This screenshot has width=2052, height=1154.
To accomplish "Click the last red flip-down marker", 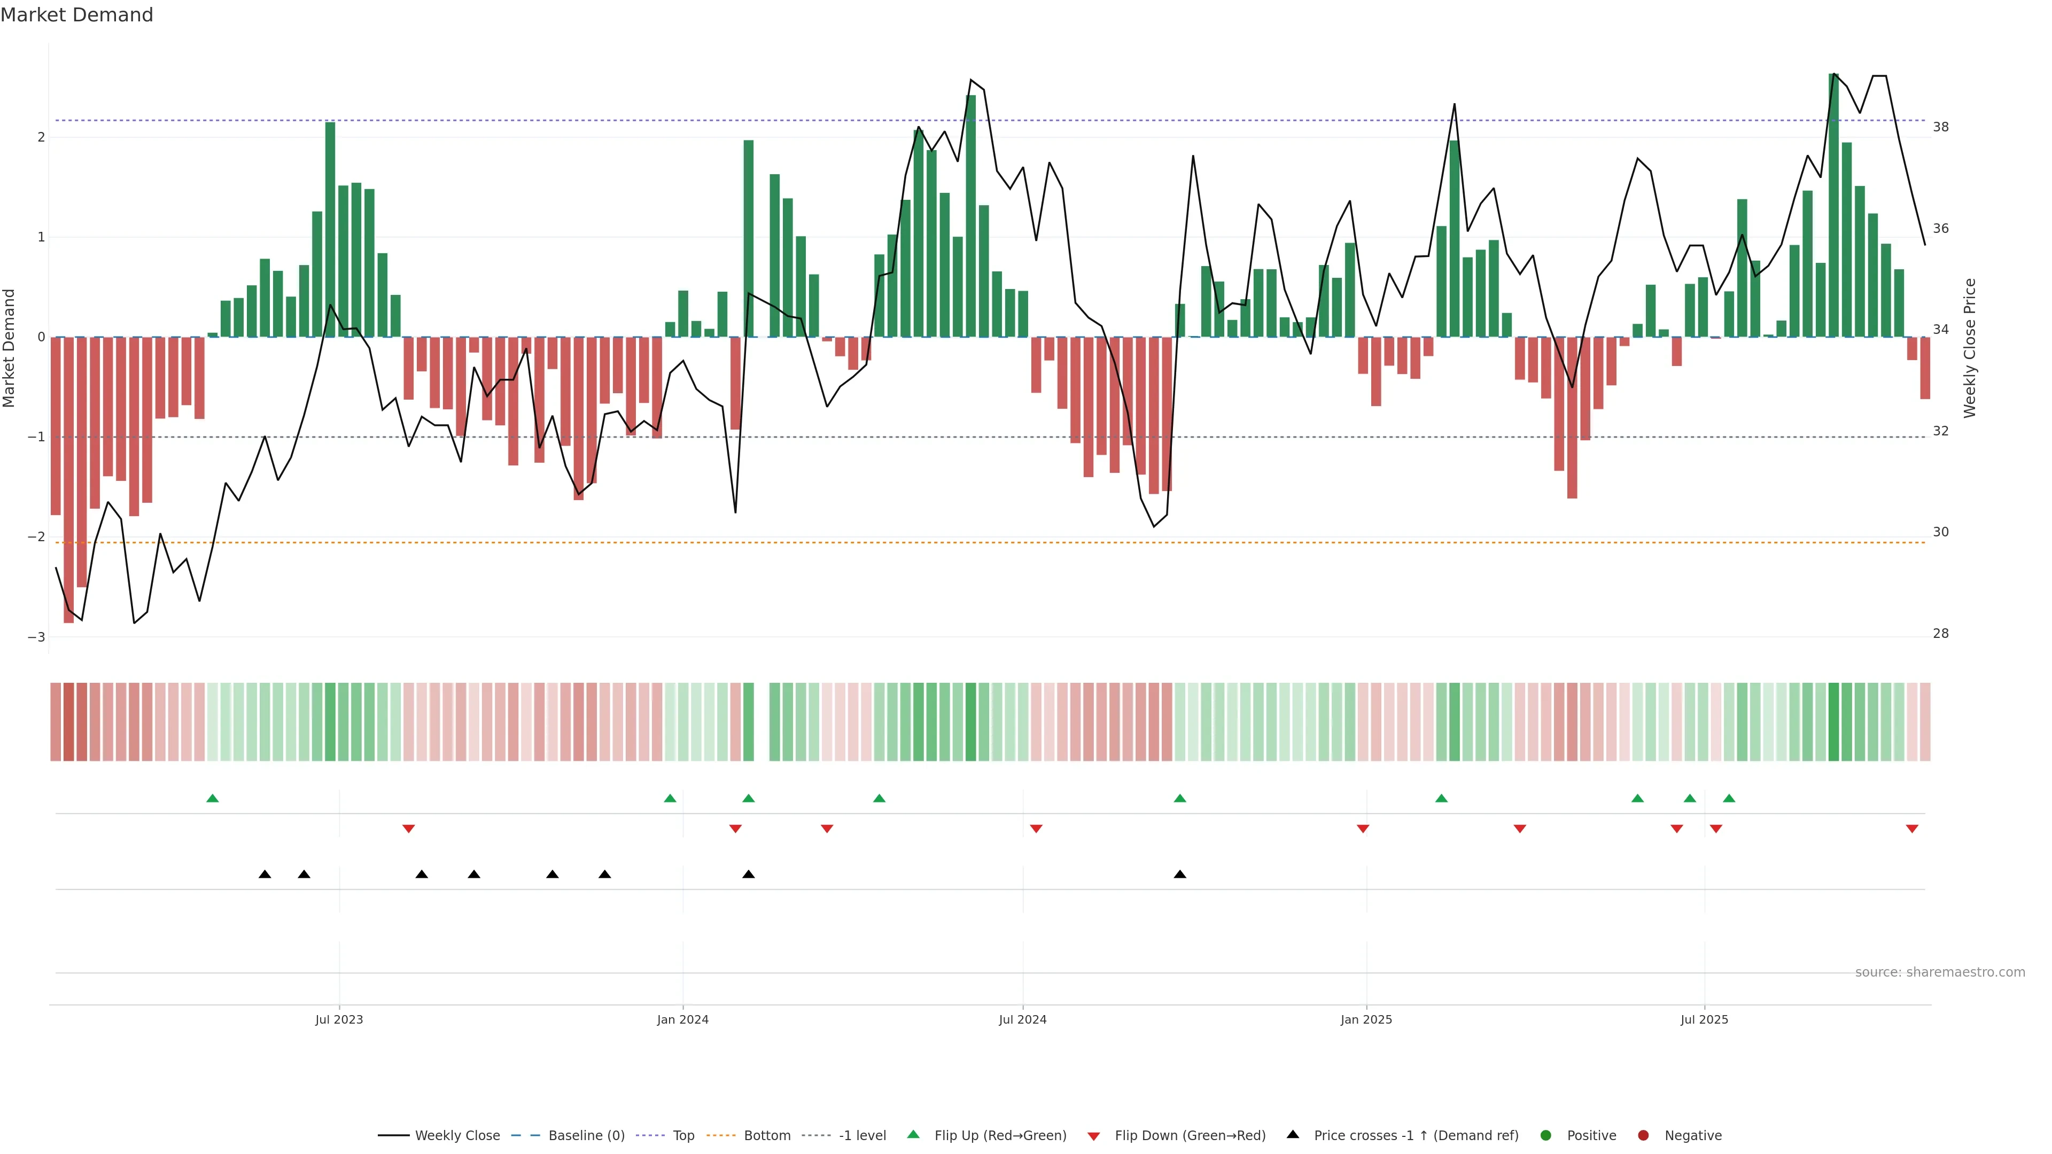I will point(1912,829).
